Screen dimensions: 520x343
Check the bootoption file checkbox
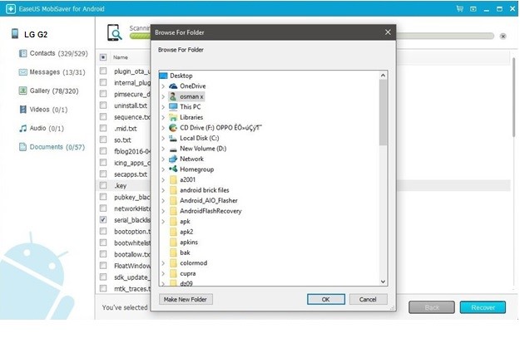pyautogui.click(x=103, y=231)
